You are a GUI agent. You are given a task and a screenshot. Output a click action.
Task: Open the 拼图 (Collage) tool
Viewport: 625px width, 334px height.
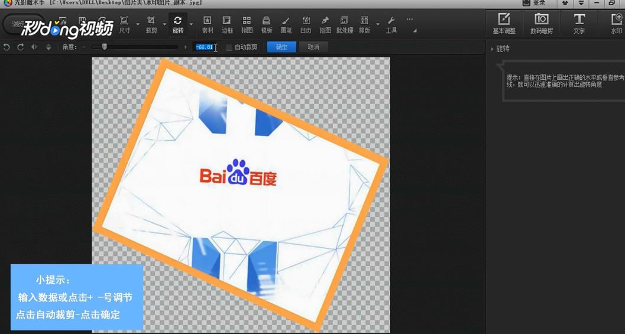247,25
